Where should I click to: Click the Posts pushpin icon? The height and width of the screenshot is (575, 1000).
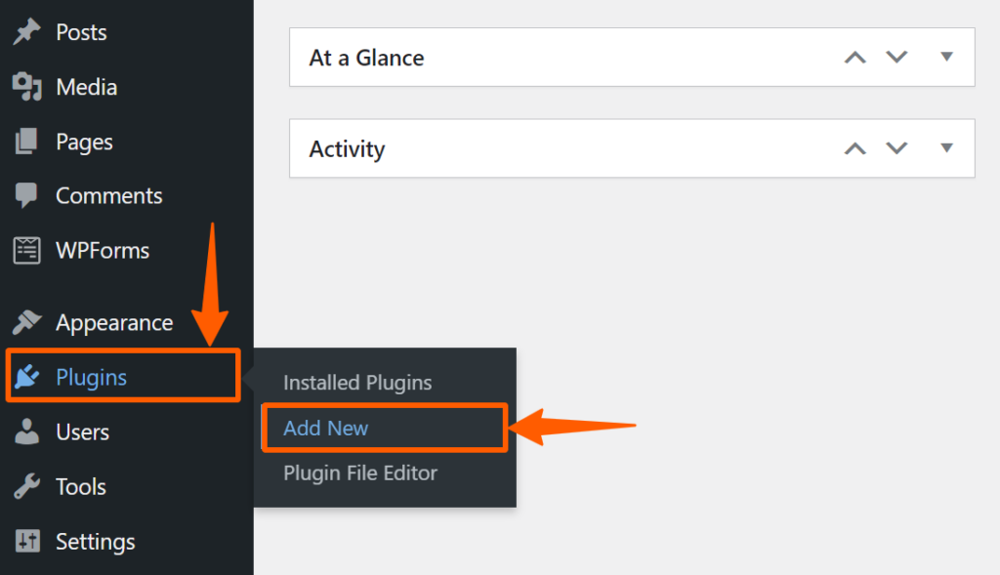pos(26,32)
